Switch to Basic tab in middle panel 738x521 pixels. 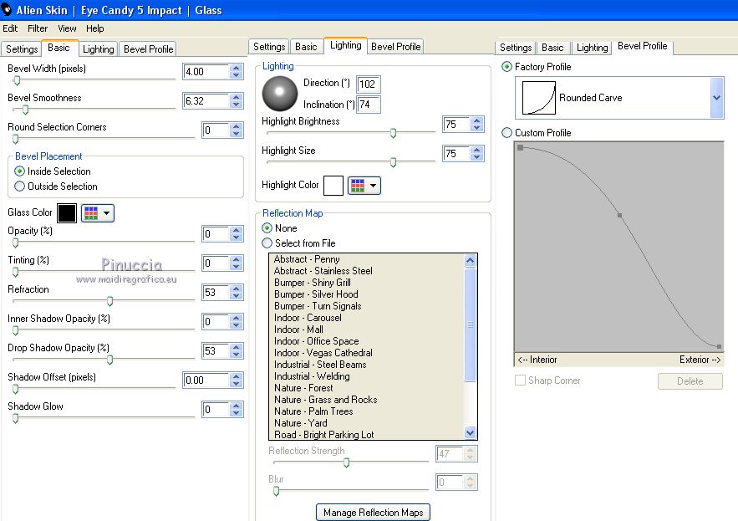pos(306,47)
